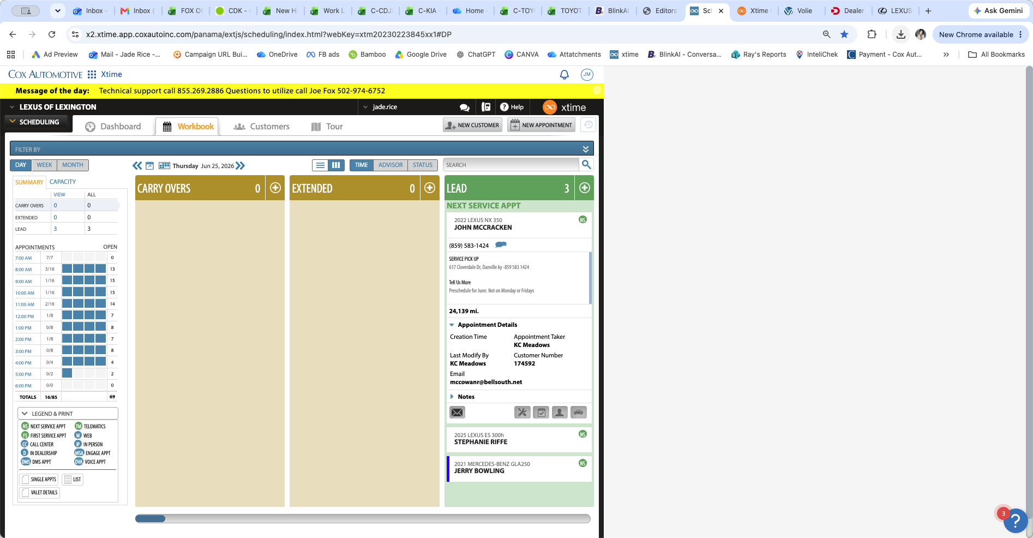Viewport: 1033px width, 538px height.
Task: Open the Customers tab
Action: pyautogui.click(x=262, y=127)
